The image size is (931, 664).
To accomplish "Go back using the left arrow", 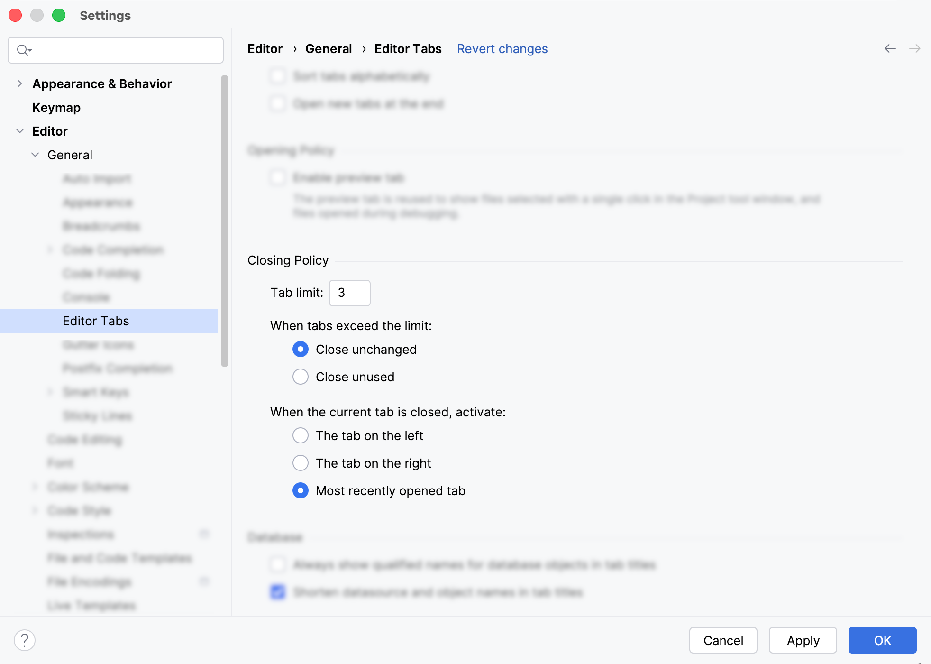I will [890, 48].
